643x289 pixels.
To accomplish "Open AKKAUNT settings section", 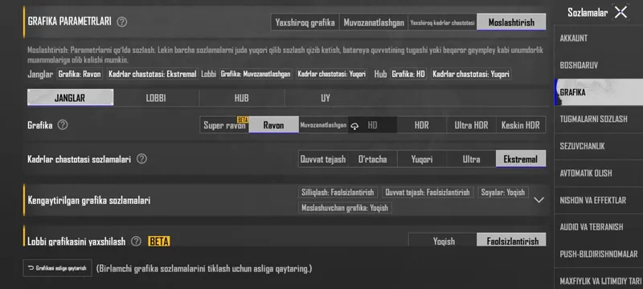I will pyautogui.click(x=599, y=38).
